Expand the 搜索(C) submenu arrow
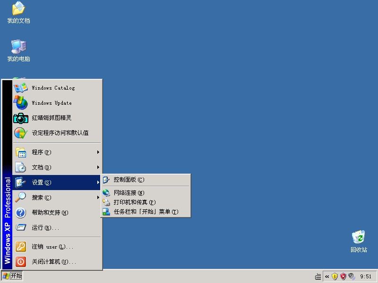 click(x=98, y=197)
